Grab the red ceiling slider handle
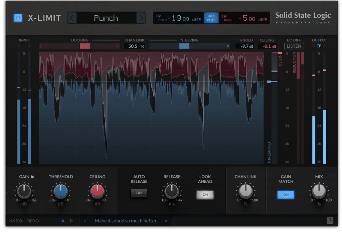 click(x=280, y=53)
